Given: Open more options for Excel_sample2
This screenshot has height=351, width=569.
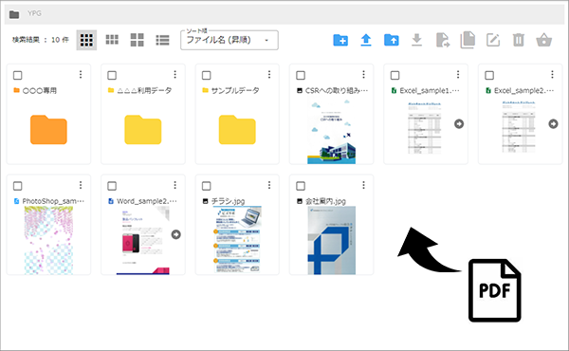Looking at the screenshot, I should click(552, 74).
